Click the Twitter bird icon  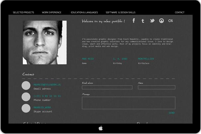152,21
